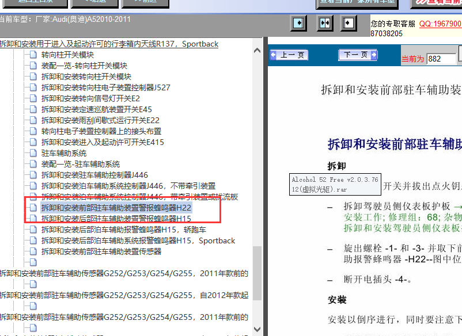Open tree item 后部泊车辅助报警蜂鸣器H15，轿跑车
This screenshot has width=462, height=336.
click(x=123, y=230)
